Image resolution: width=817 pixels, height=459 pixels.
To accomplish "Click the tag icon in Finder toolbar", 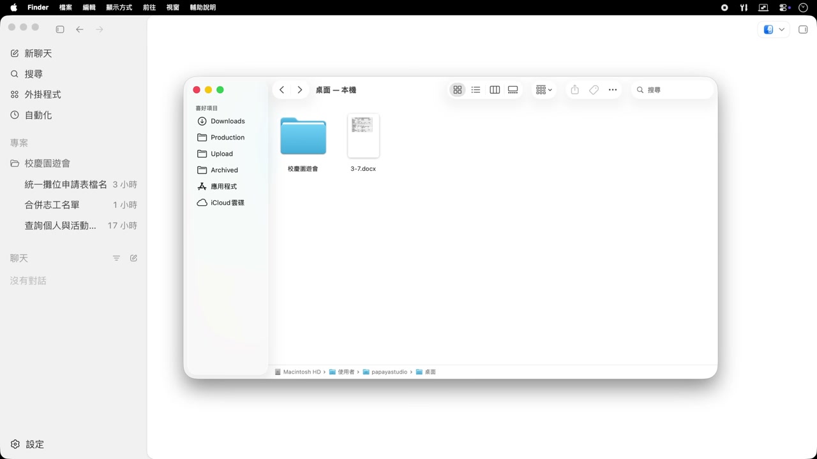I will coord(594,90).
